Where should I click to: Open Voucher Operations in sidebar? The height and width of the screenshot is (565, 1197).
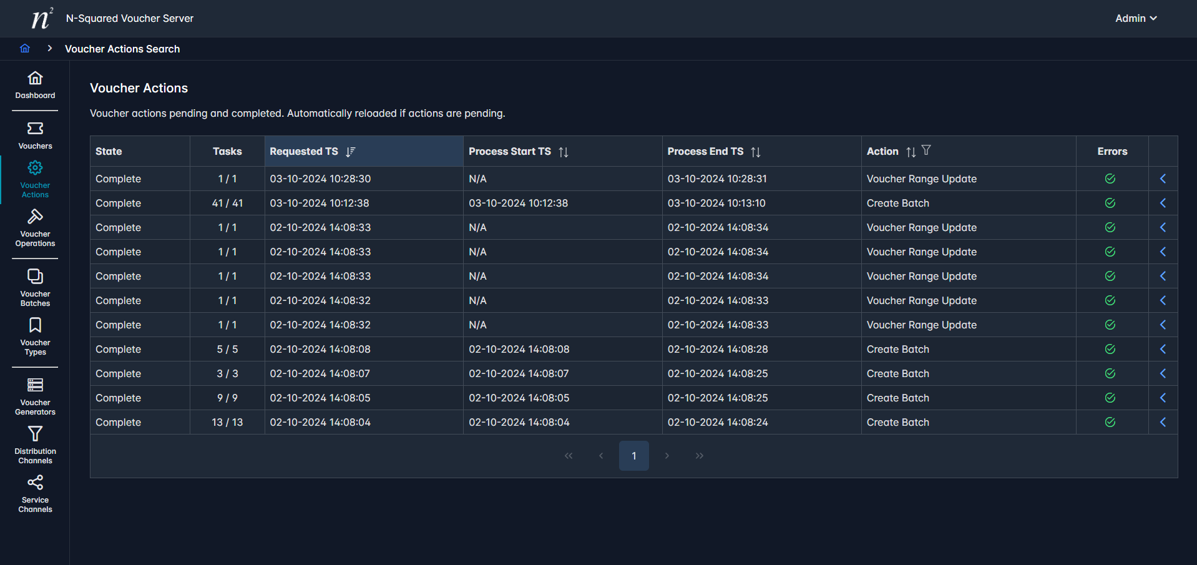click(x=35, y=228)
